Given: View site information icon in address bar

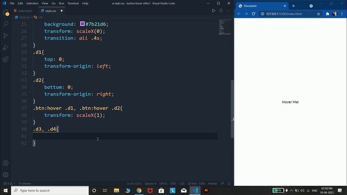Looking at the screenshot, I should 262,14.
